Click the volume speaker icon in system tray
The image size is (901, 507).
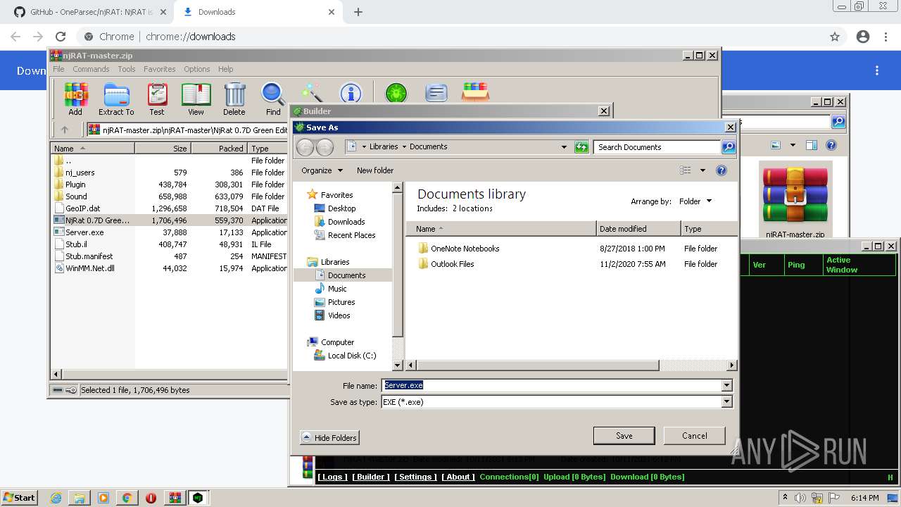(x=800, y=498)
